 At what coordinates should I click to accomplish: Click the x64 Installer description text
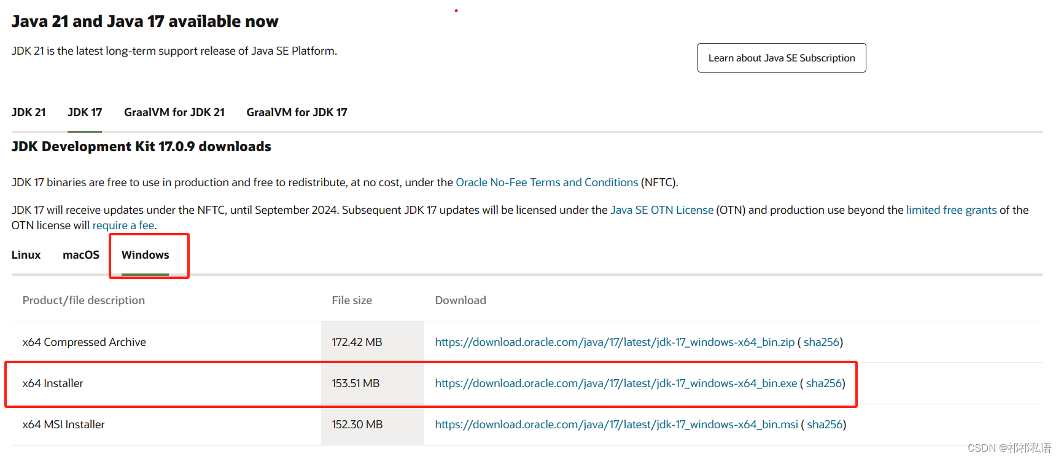53,383
